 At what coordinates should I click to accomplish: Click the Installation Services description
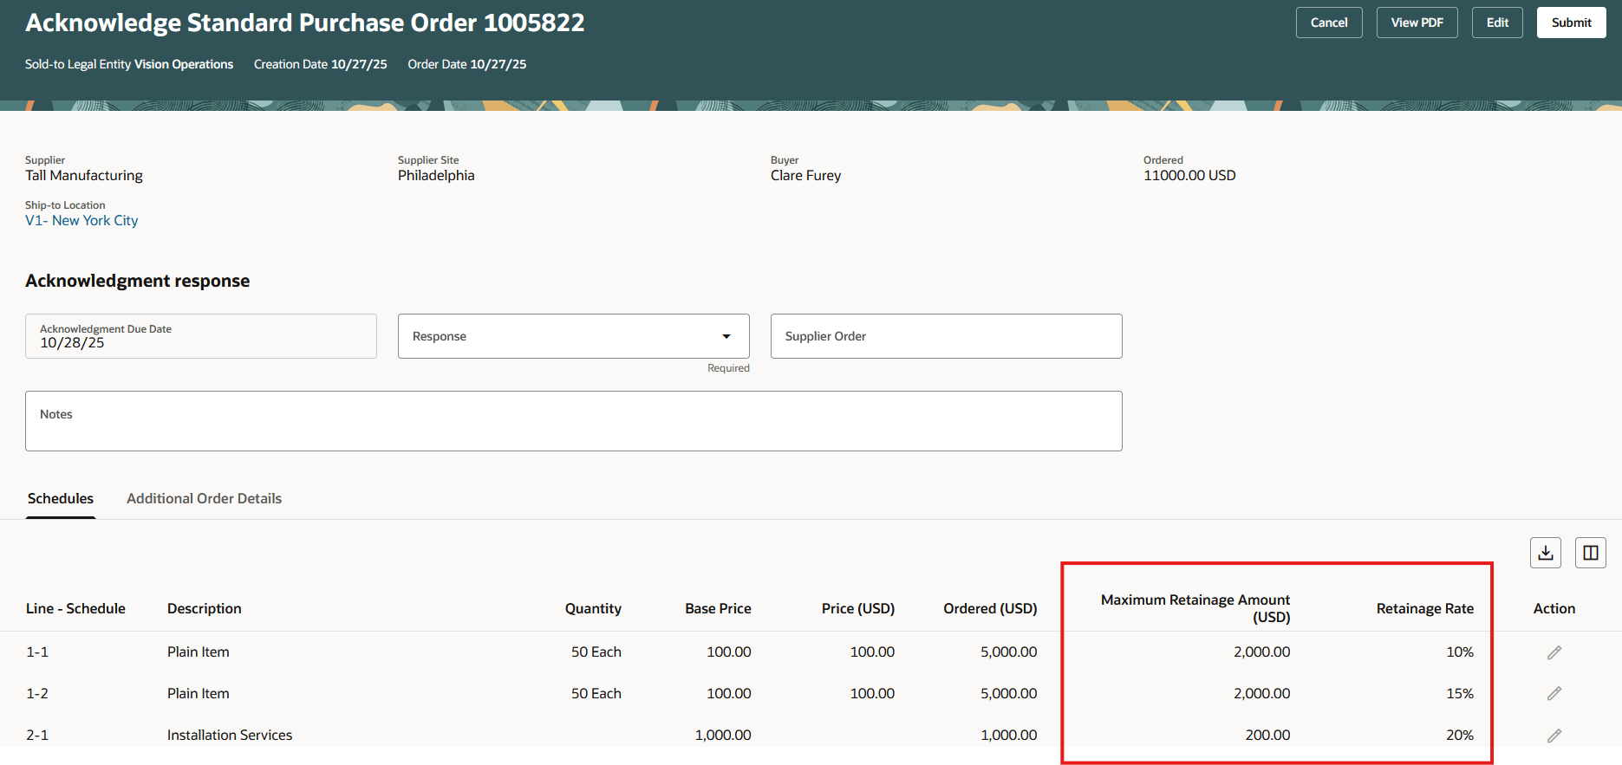click(x=230, y=735)
